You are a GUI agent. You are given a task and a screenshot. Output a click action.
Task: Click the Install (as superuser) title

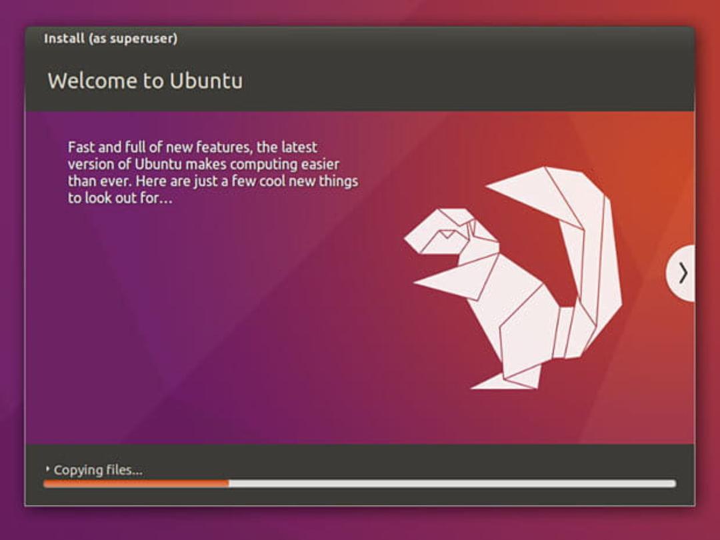[x=111, y=39]
